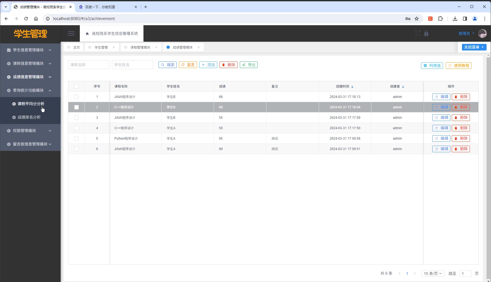The height and width of the screenshot is (282, 491).
Task: Bookmark this page with the star icon
Action: tap(417, 19)
